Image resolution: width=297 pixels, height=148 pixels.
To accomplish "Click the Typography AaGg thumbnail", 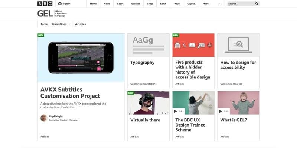I will pyautogui.click(x=148, y=45).
